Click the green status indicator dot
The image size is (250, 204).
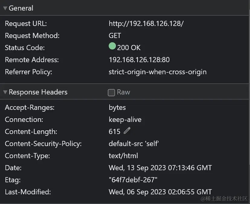pos(112,46)
